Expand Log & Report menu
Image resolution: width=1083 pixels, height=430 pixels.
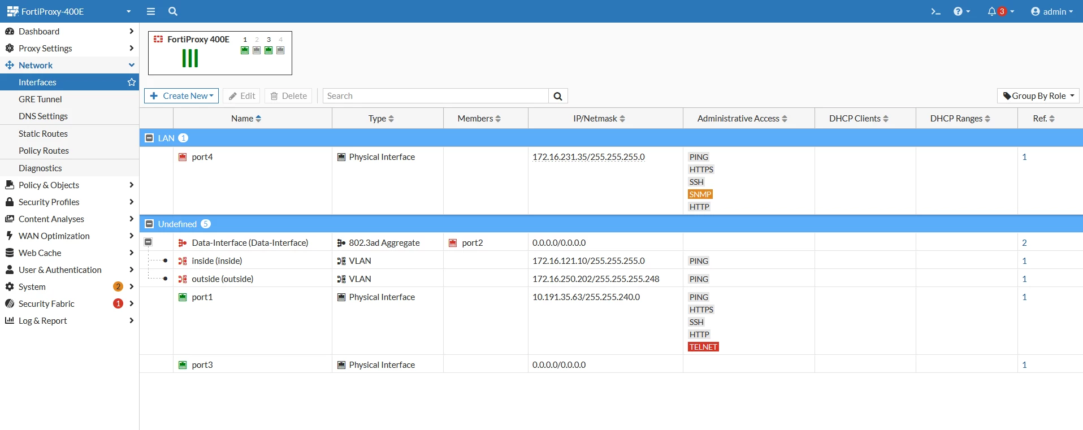tap(70, 320)
